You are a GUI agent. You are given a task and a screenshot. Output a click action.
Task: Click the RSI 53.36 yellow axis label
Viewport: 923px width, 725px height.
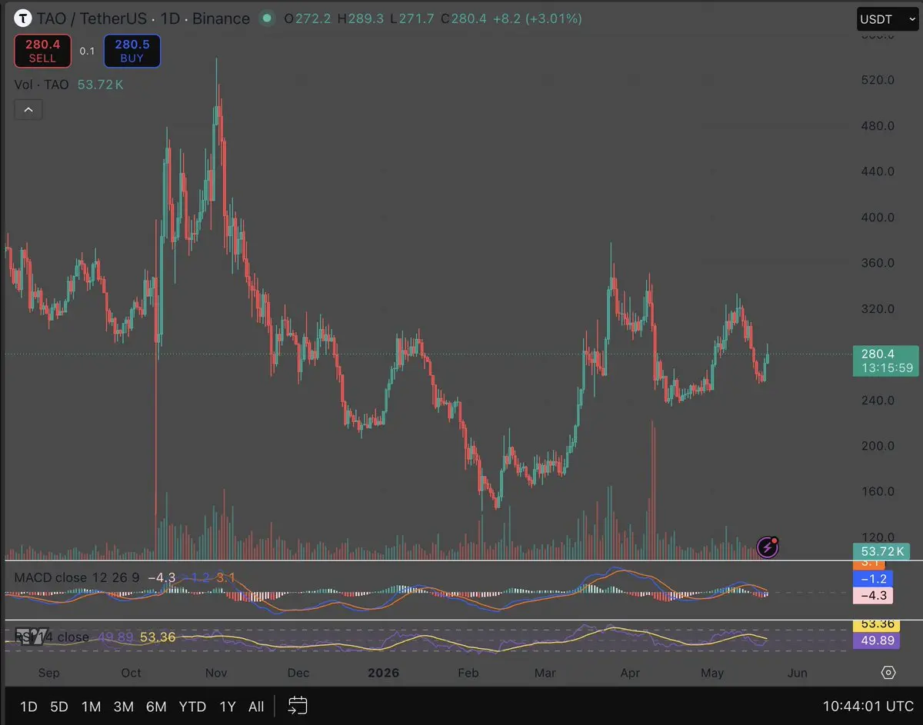(877, 625)
